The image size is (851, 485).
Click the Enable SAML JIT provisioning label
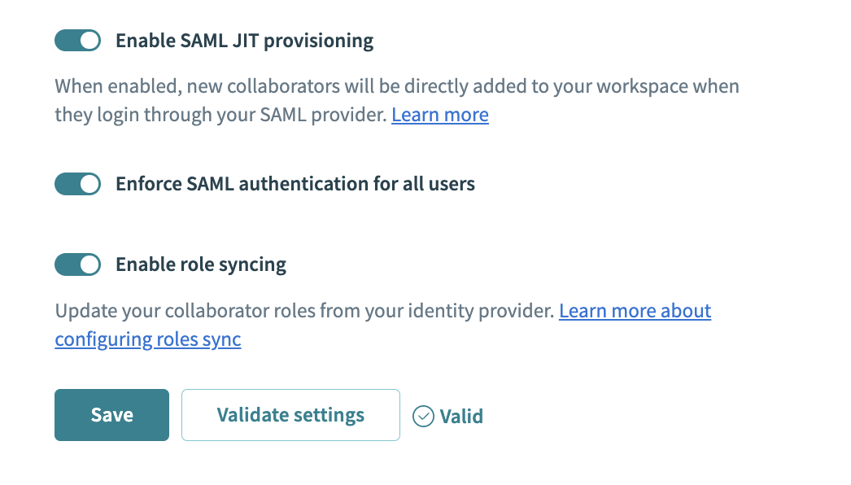[x=244, y=40]
